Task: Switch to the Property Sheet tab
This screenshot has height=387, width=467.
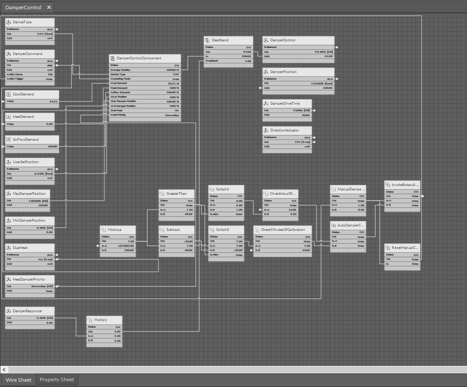Action: pos(57,380)
